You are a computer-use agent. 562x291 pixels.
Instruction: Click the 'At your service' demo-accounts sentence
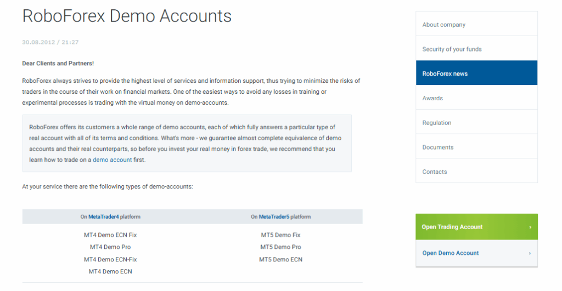point(108,186)
